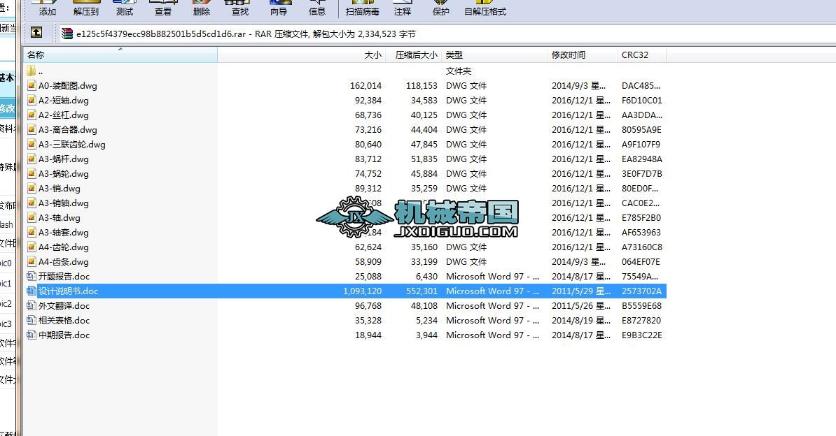Screen dimensions: 836x436
Task: Click the 删除 (Delete) toolbar button
Action: pyautogui.click(x=202, y=8)
